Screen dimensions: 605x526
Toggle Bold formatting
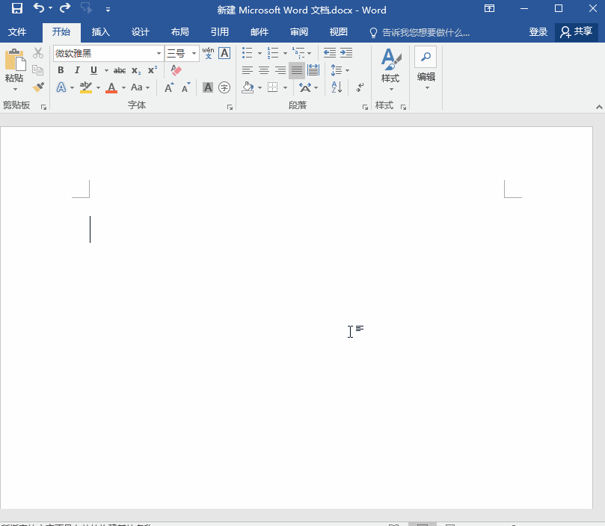coord(61,70)
